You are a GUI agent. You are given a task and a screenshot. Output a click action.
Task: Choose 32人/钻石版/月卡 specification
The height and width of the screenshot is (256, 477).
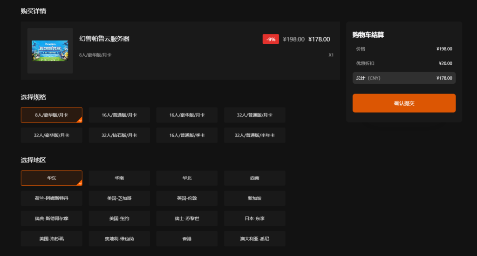click(x=119, y=135)
